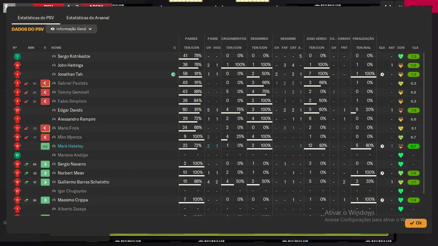This screenshot has height=246, width=438.
Task: Click Guillermo Barros Schelotto's 7.7 rating badge
Action: tap(413, 182)
